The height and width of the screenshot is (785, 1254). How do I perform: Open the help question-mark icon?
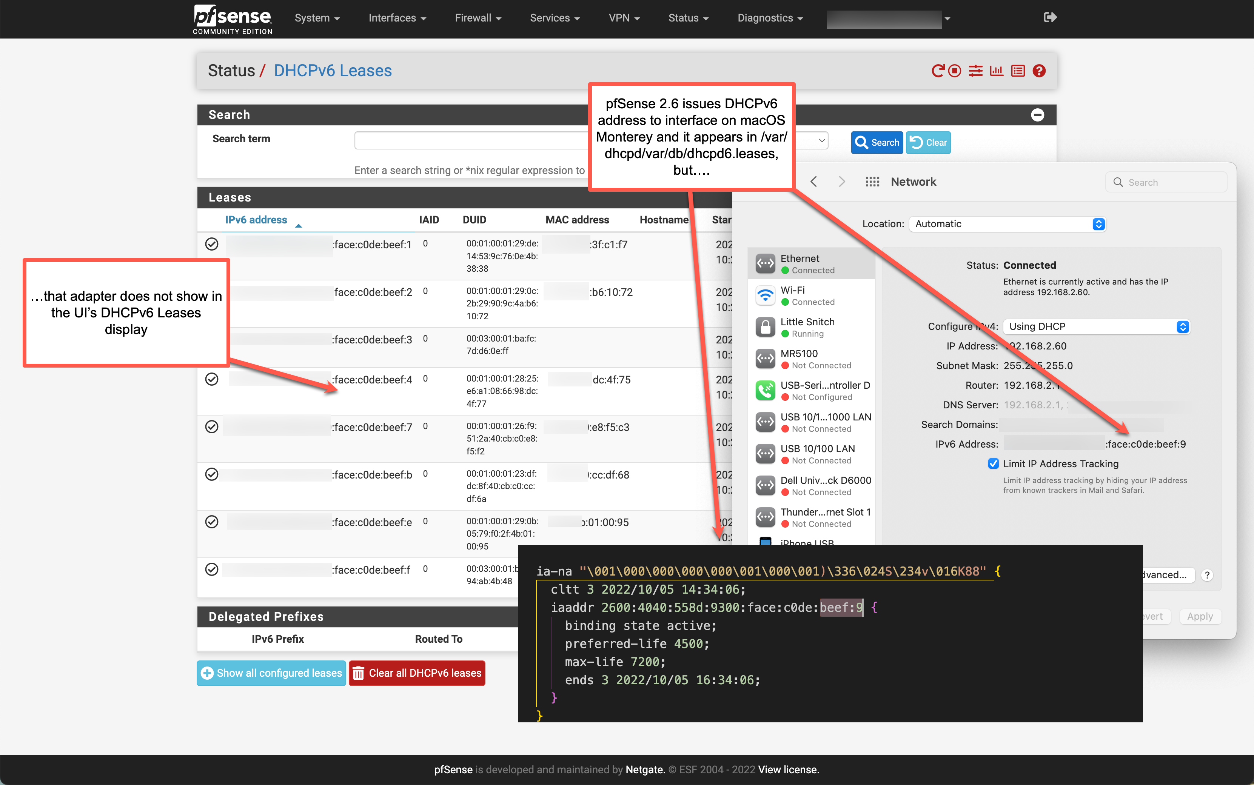pyautogui.click(x=1039, y=71)
